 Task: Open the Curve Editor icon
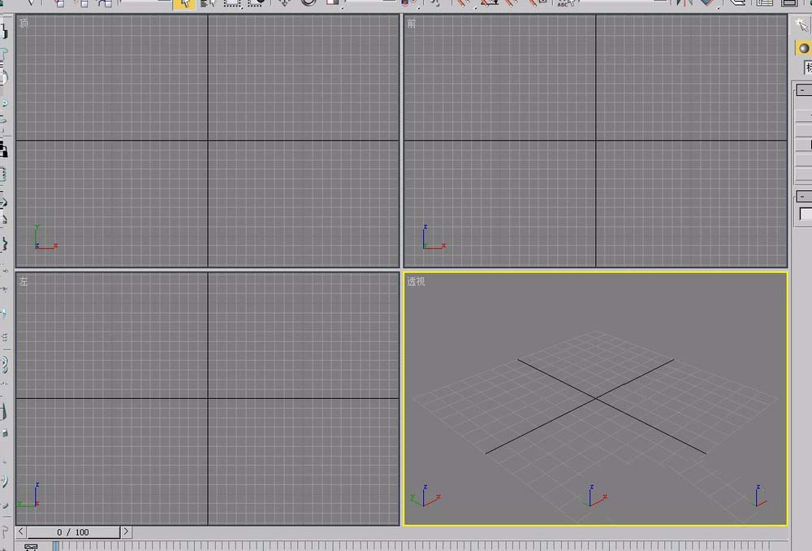pos(766,2)
